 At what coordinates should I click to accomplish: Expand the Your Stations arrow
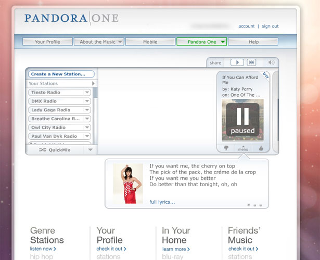(x=93, y=83)
